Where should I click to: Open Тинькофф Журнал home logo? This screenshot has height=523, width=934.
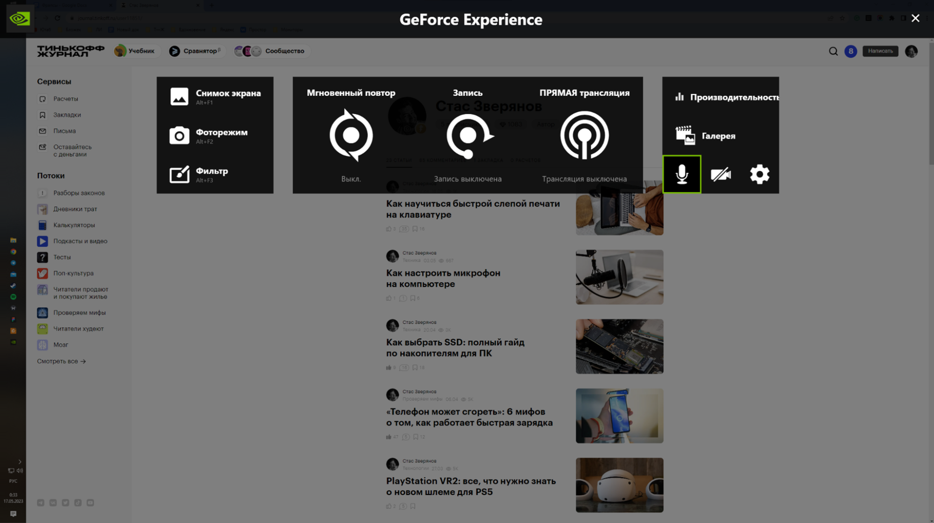click(71, 51)
